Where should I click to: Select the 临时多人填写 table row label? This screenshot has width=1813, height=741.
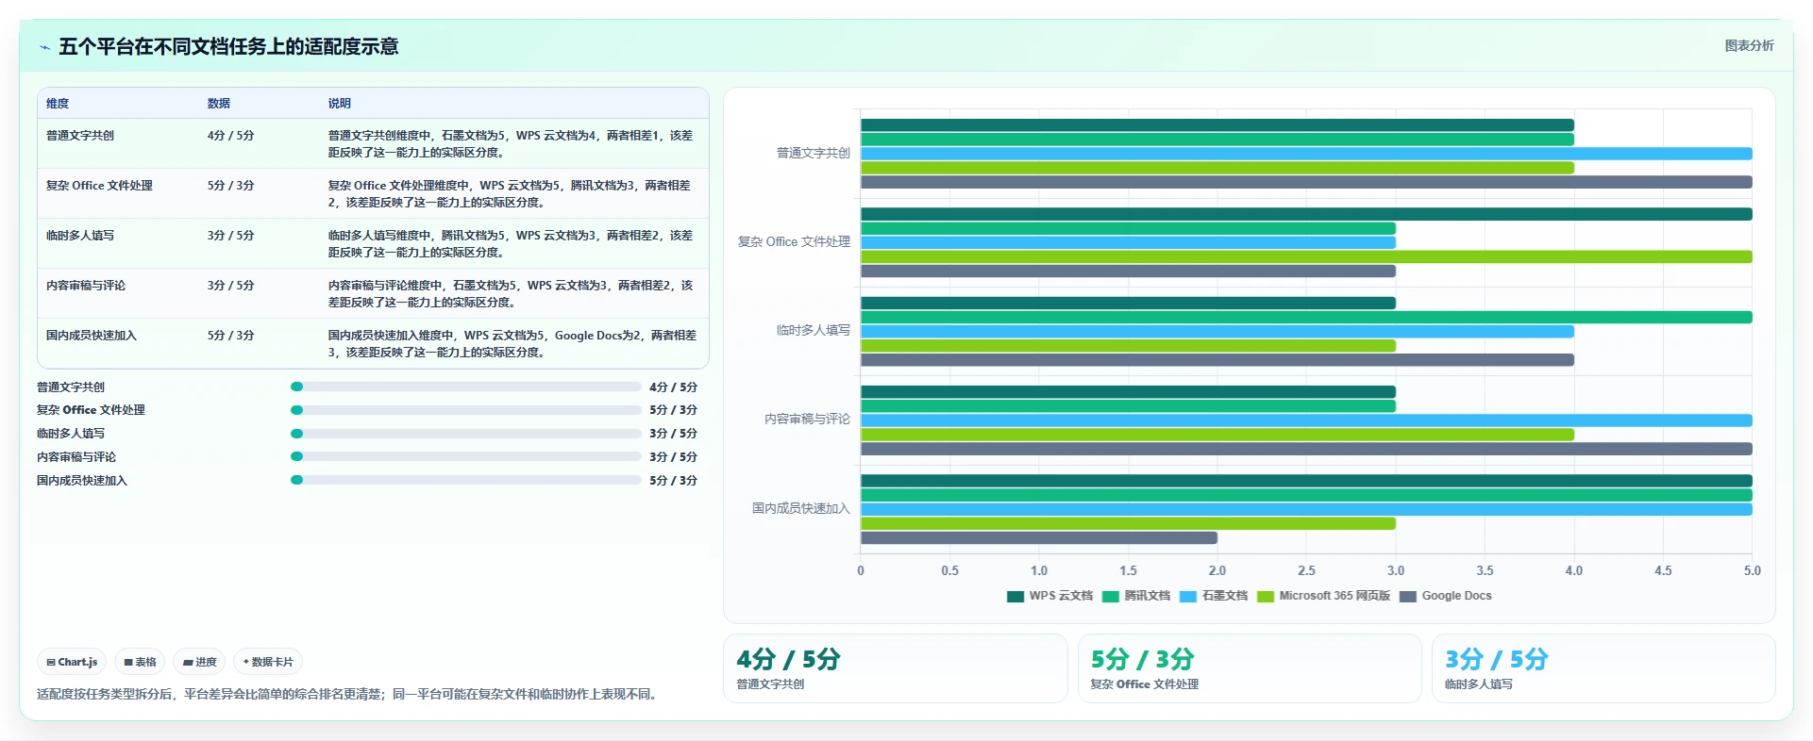tap(80, 236)
